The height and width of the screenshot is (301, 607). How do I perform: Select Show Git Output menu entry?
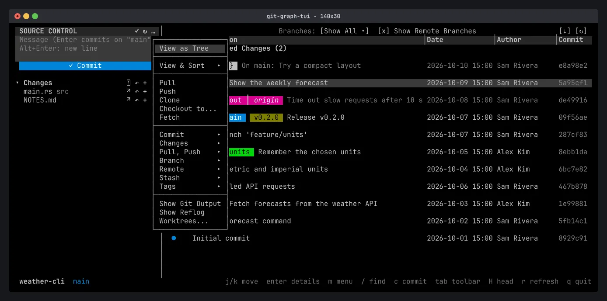coord(190,204)
